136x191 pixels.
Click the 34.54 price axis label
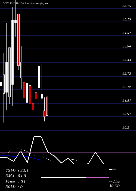127,33
